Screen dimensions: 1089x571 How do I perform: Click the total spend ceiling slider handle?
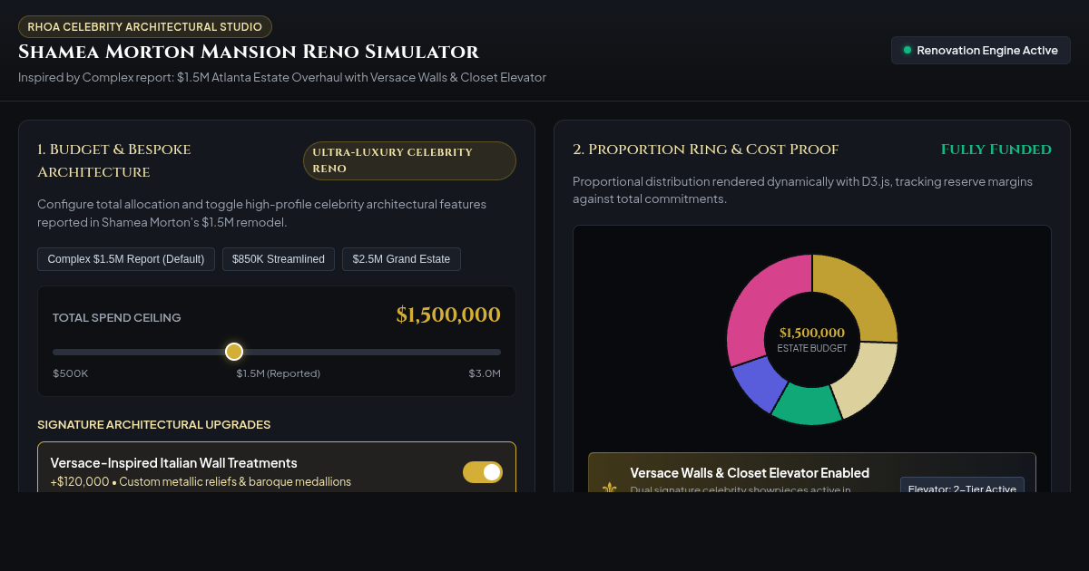pos(234,352)
